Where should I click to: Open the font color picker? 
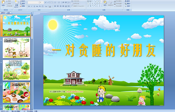(50, 6)
